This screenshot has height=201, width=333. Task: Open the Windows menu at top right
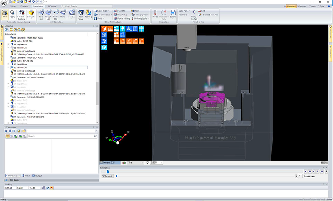click(x=301, y=6)
